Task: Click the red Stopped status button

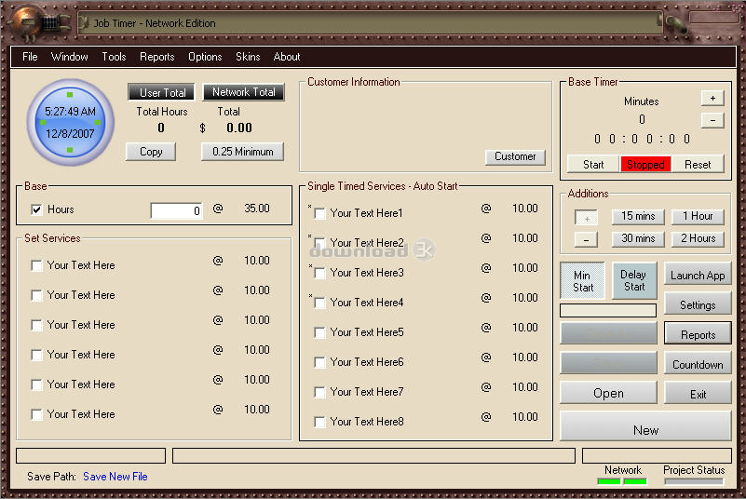Action: (x=645, y=164)
